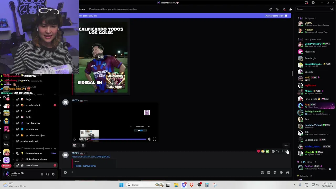React with the green checkmark emoji
336x189 pixels.
click(x=267, y=151)
